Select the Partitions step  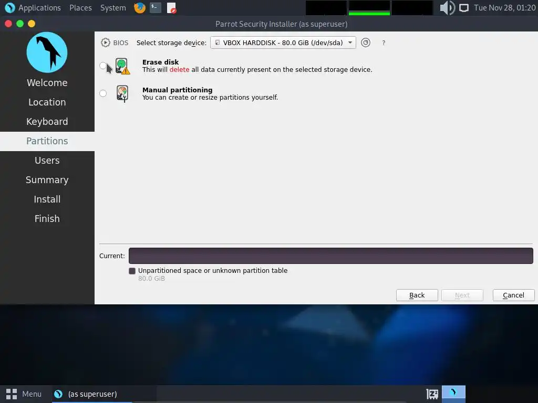coord(47,141)
